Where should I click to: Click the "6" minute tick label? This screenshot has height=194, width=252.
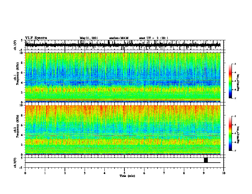point(144,173)
